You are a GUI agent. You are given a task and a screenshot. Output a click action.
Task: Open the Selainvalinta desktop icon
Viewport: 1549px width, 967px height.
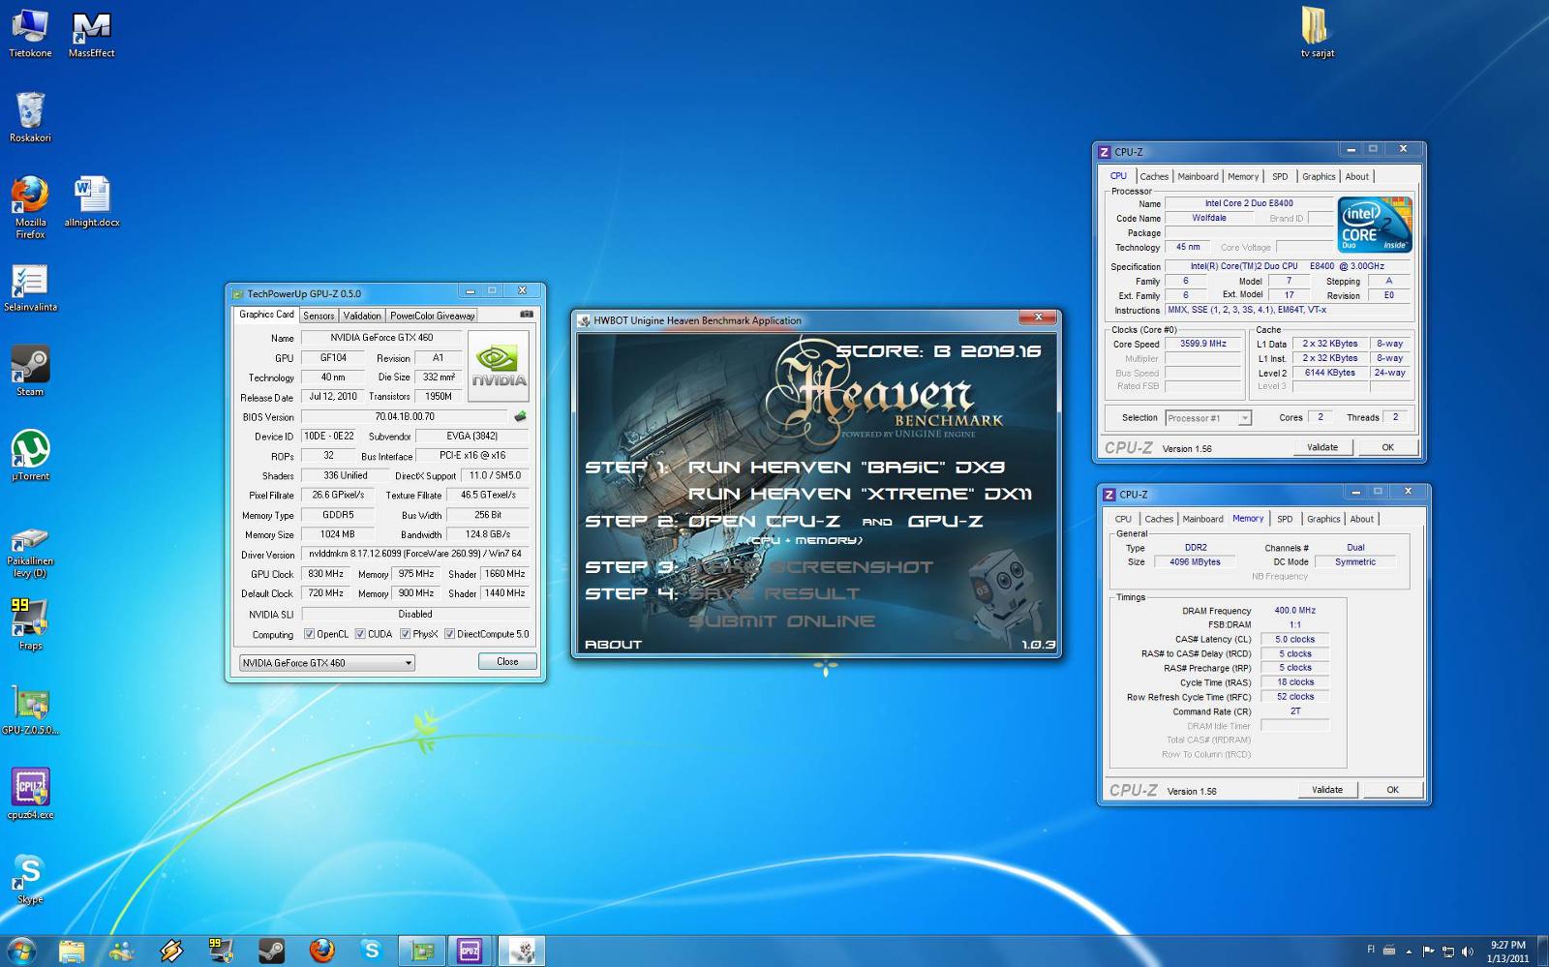(30, 287)
